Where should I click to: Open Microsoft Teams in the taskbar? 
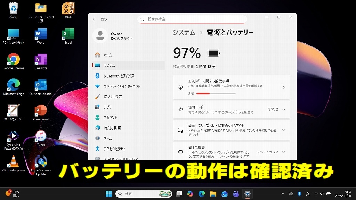pyautogui.click(x=236, y=194)
